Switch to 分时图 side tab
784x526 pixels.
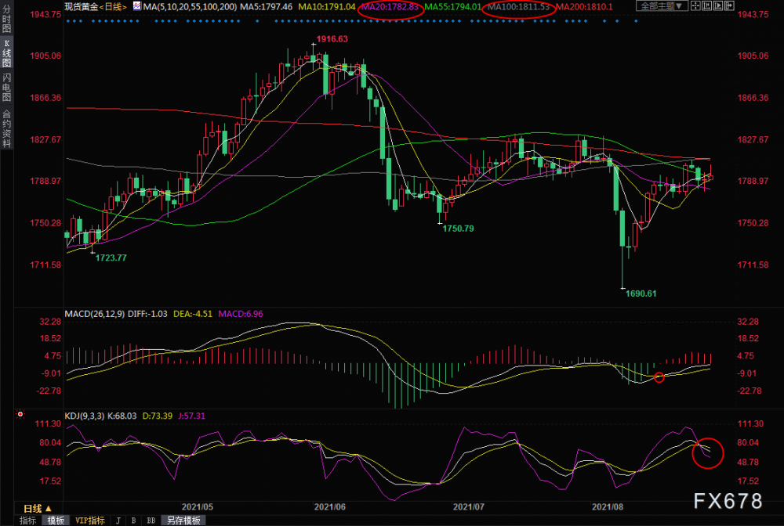pos(6,19)
